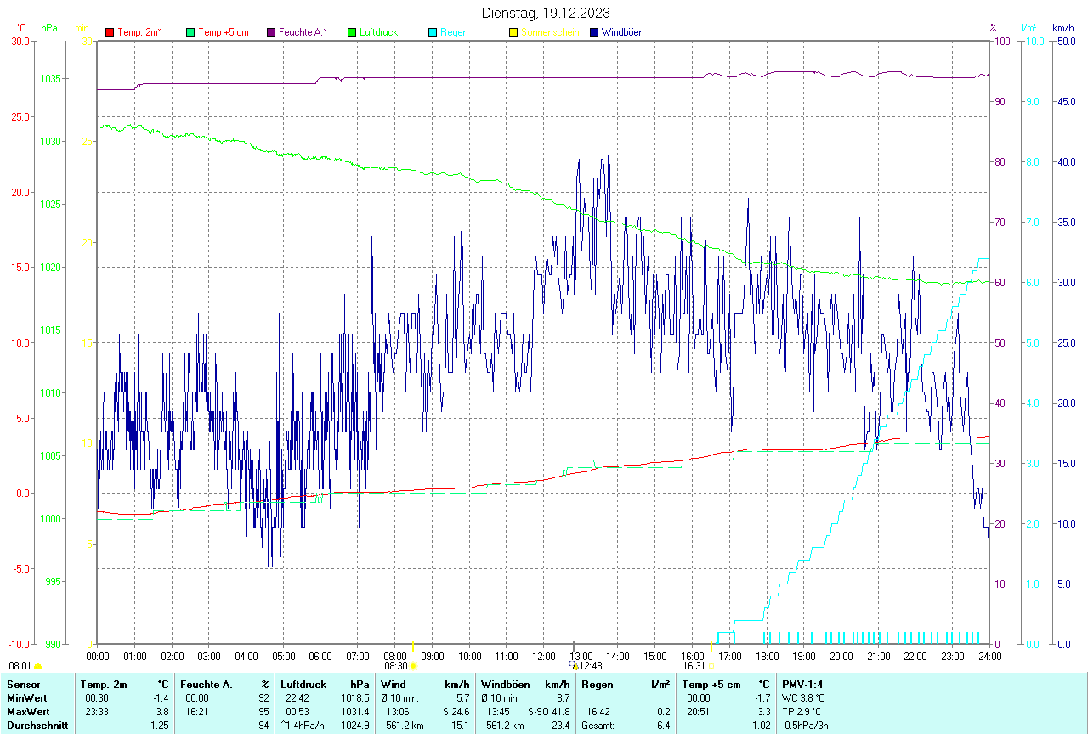Click average pressure value 1024.9
This screenshot has height=734, width=1088.
coord(355,726)
